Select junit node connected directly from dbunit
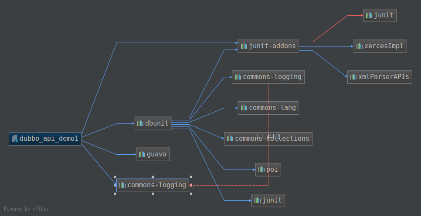 pos(268,200)
